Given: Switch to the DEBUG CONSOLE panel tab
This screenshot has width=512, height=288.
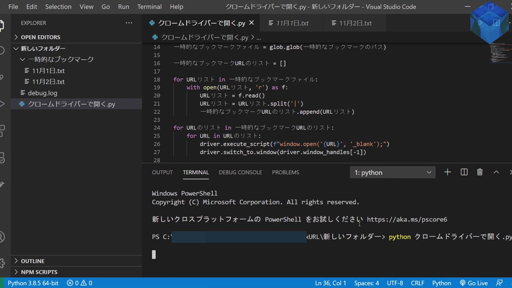Looking at the screenshot, I should (x=240, y=172).
